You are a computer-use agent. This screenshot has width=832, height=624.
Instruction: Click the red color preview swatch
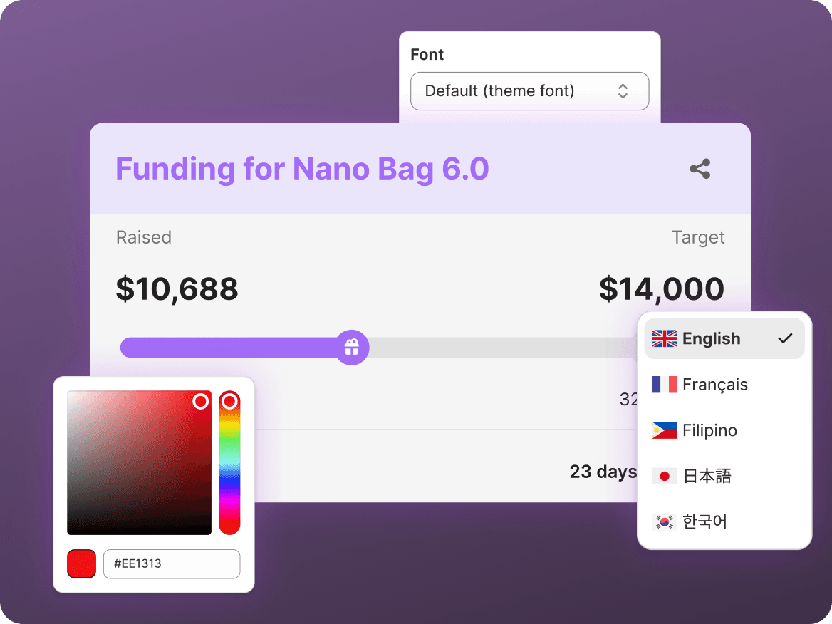point(82,563)
